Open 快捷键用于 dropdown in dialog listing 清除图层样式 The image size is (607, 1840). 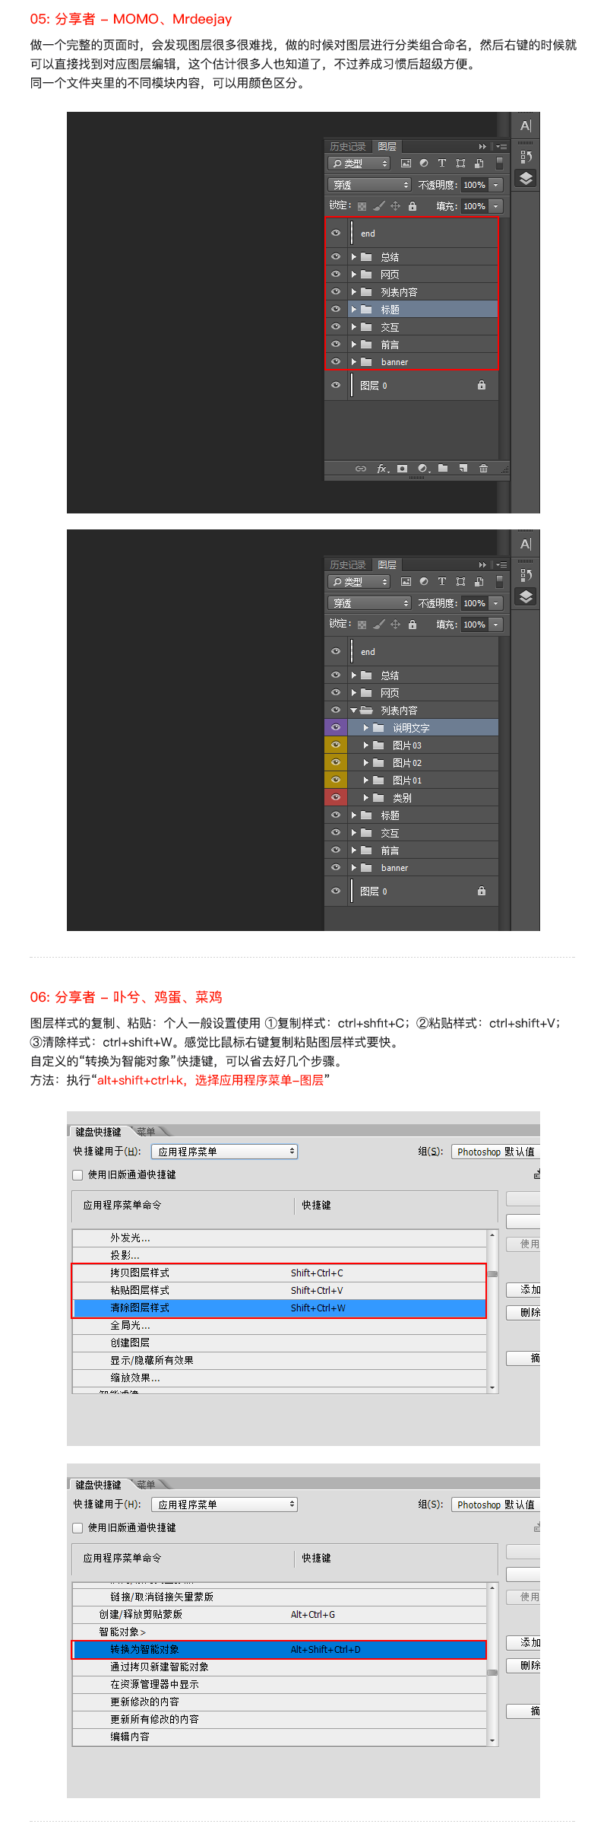224,1152
